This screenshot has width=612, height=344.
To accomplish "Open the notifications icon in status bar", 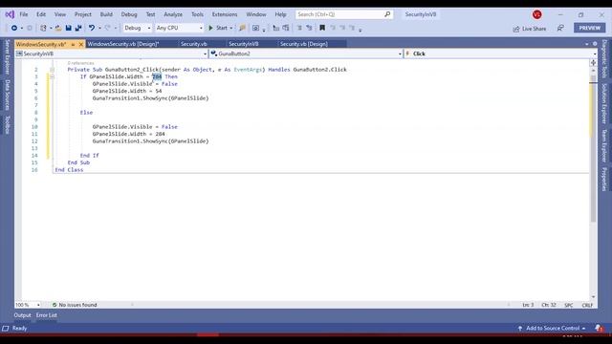I will [x=599, y=329].
